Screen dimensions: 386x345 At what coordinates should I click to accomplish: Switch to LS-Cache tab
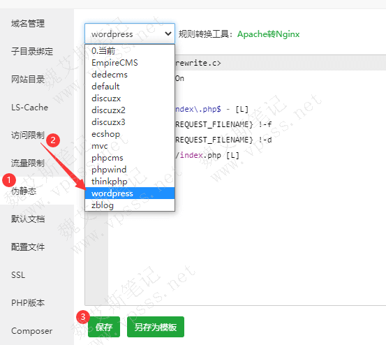(x=37, y=107)
